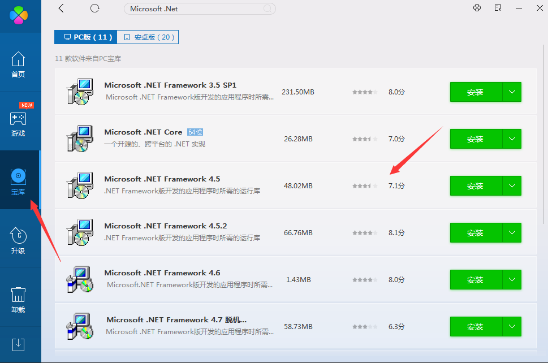Click the NEW badge on 游戏
Viewport: 548px width, 363px height.
pyautogui.click(x=27, y=105)
